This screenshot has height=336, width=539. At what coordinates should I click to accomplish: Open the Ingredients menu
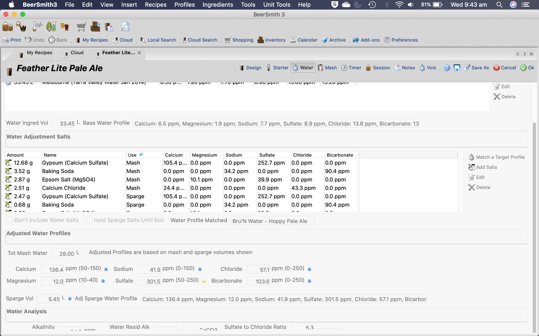coord(218,5)
